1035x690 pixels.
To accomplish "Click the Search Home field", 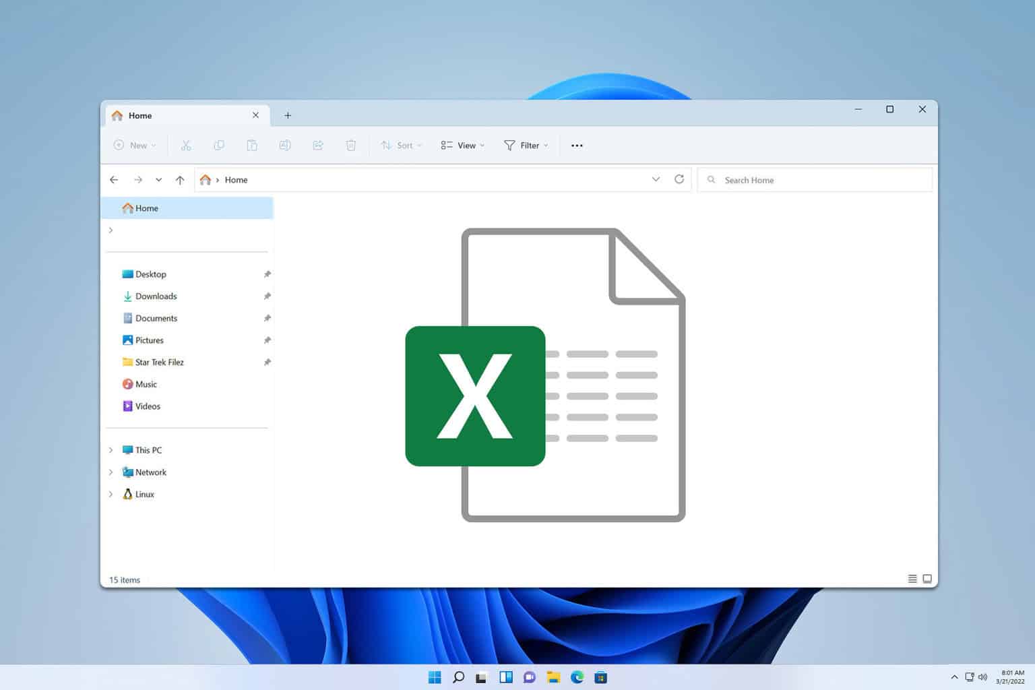I will click(x=815, y=180).
